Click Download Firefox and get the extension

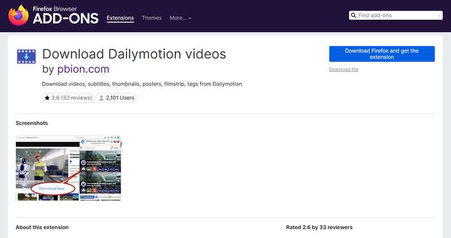coord(382,54)
